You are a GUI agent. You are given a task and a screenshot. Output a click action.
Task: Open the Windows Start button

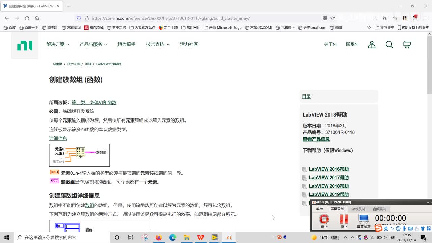7,237
